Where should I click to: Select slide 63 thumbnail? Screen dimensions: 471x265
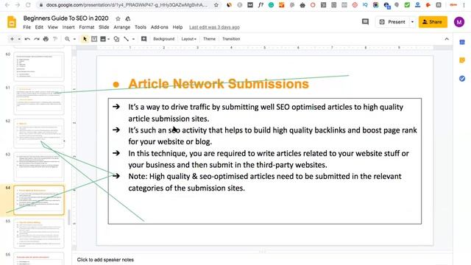[x=39, y=166]
